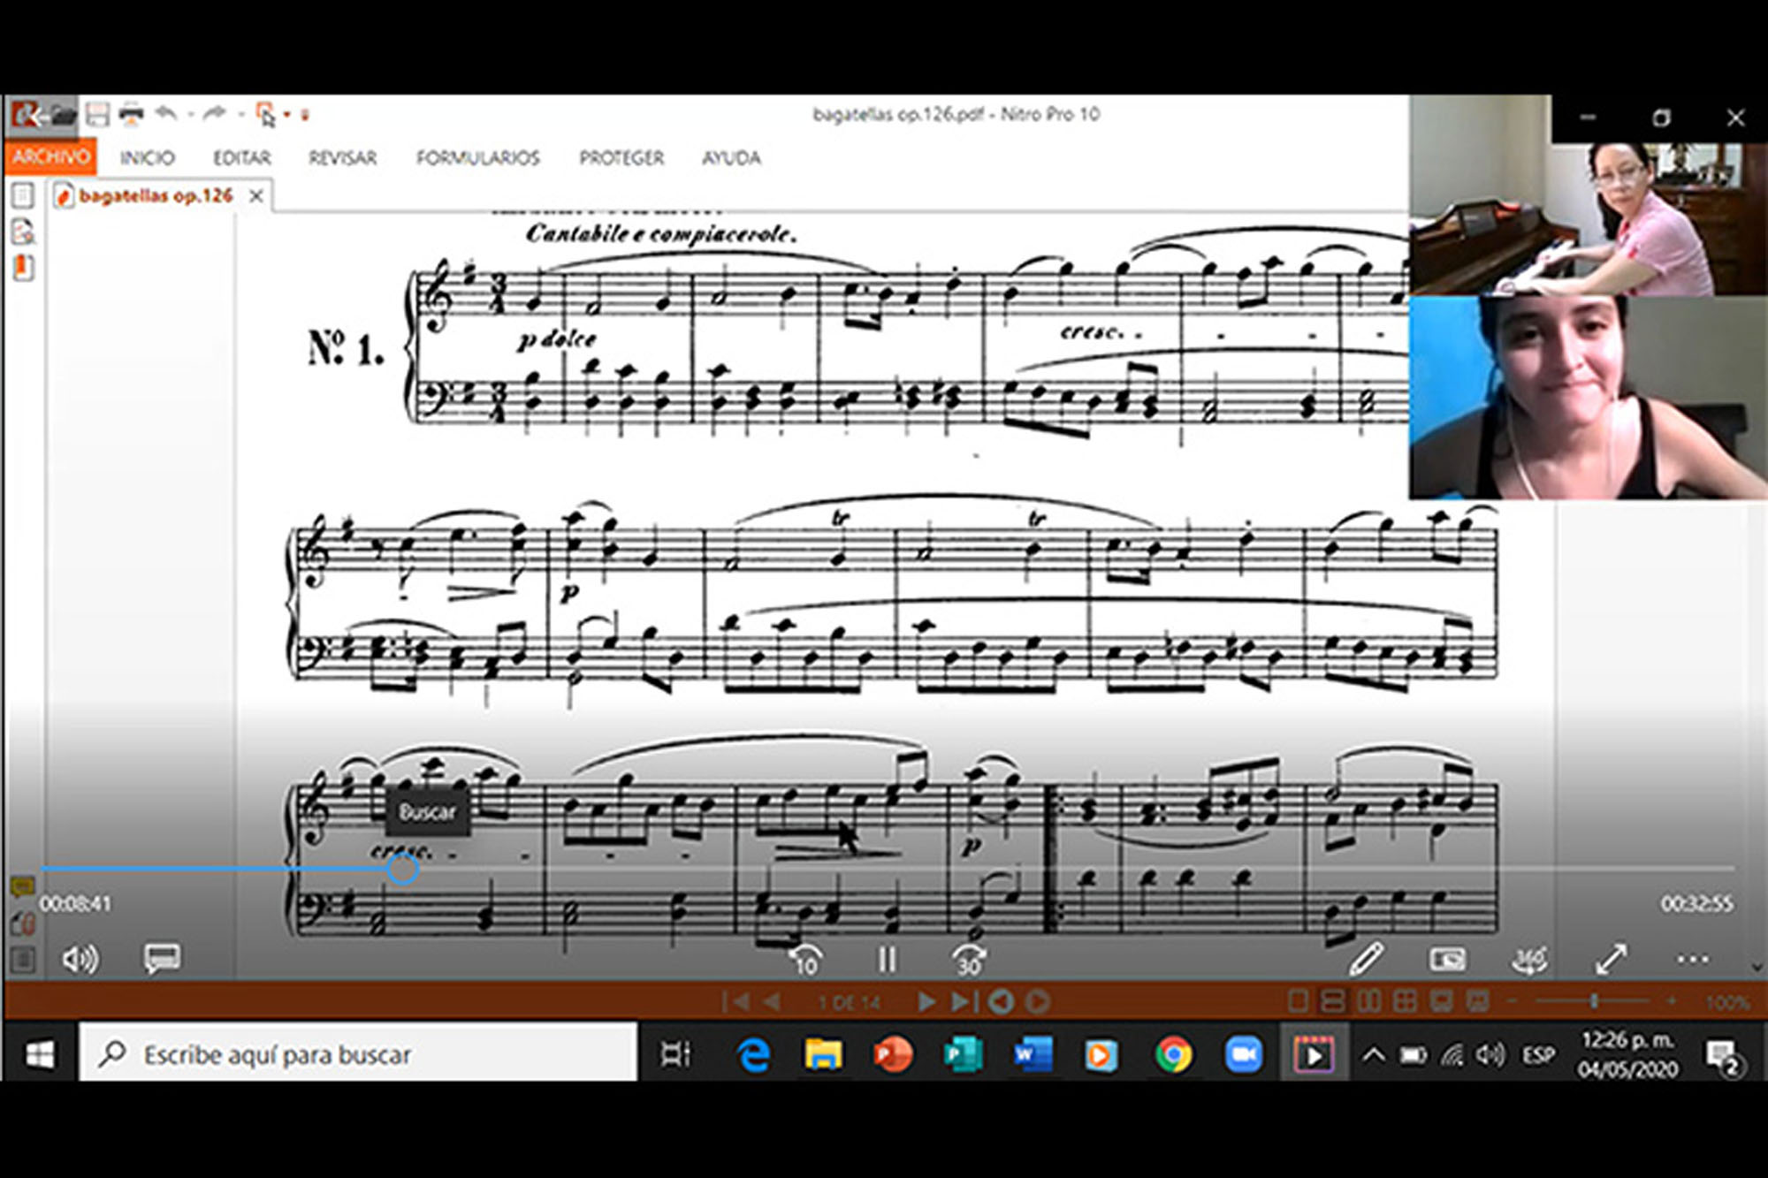Toggle 360 degree video mode
Screen dimensions: 1768x1178
point(1529,959)
